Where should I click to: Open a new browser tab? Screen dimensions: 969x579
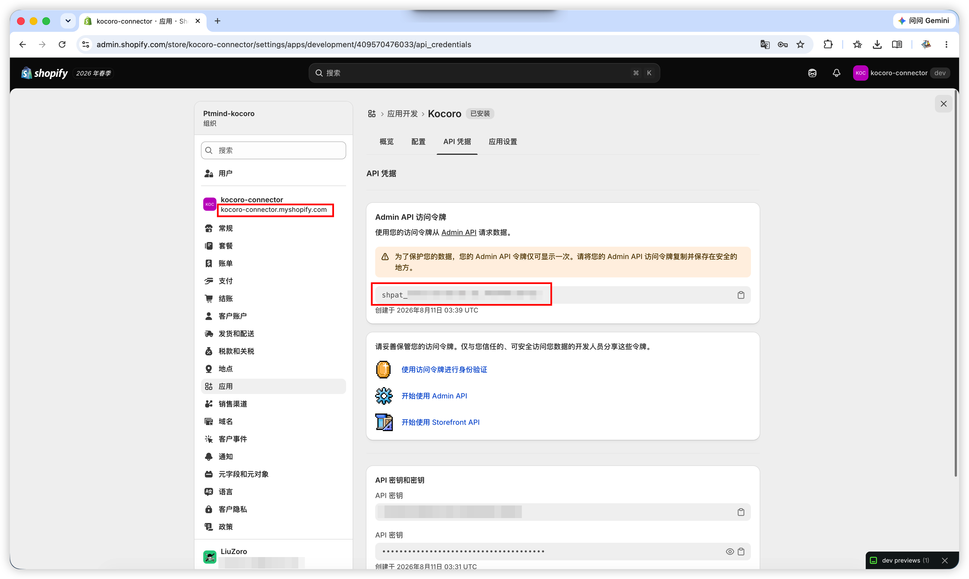[x=218, y=21]
